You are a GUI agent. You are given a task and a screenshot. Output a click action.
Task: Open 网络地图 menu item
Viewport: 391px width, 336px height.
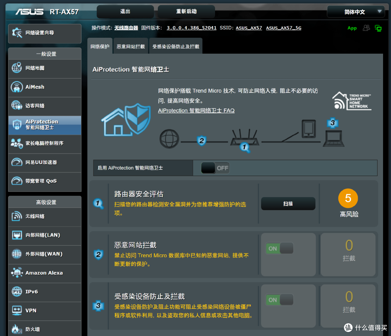coord(45,68)
